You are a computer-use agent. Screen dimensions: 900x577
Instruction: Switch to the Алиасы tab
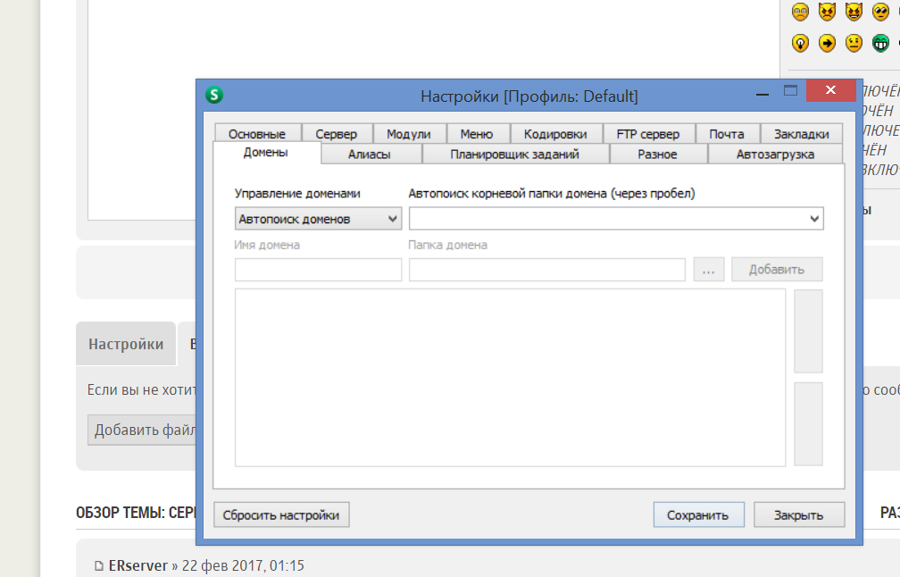369,155
